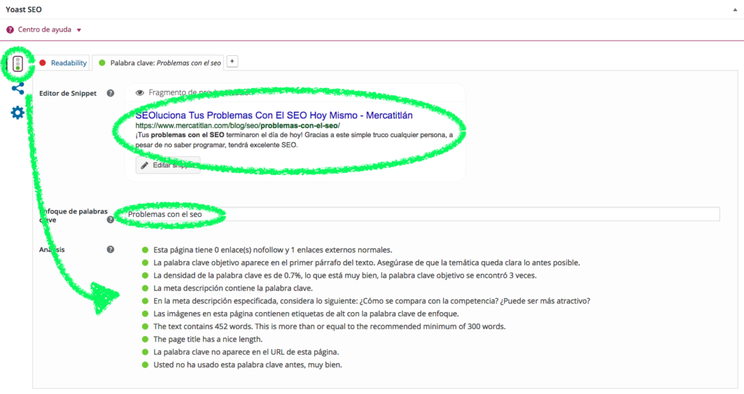Image resolution: width=744 pixels, height=394 pixels.
Task: Click help icon next to Enfoque de palabras clave
Action: pyautogui.click(x=110, y=219)
